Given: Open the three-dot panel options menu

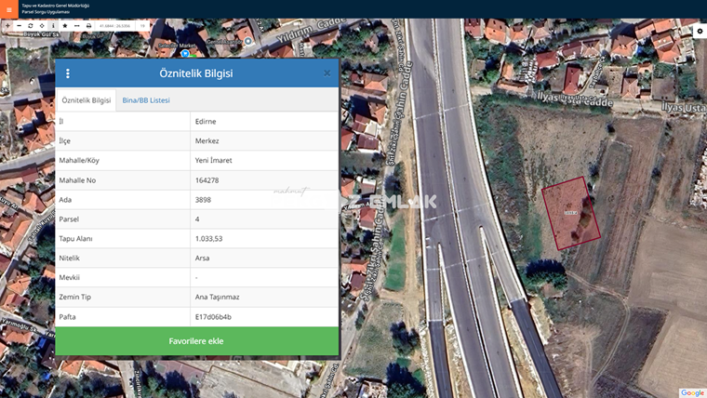Looking at the screenshot, I should (x=68, y=73).
